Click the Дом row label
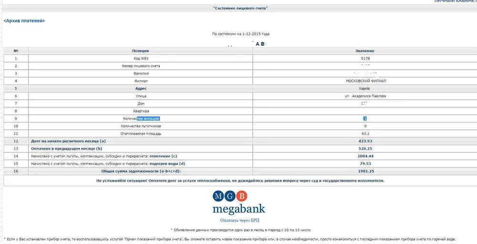 pos(141,103)
